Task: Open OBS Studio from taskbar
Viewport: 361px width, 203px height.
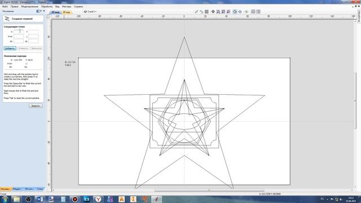Action: (28, 199)
